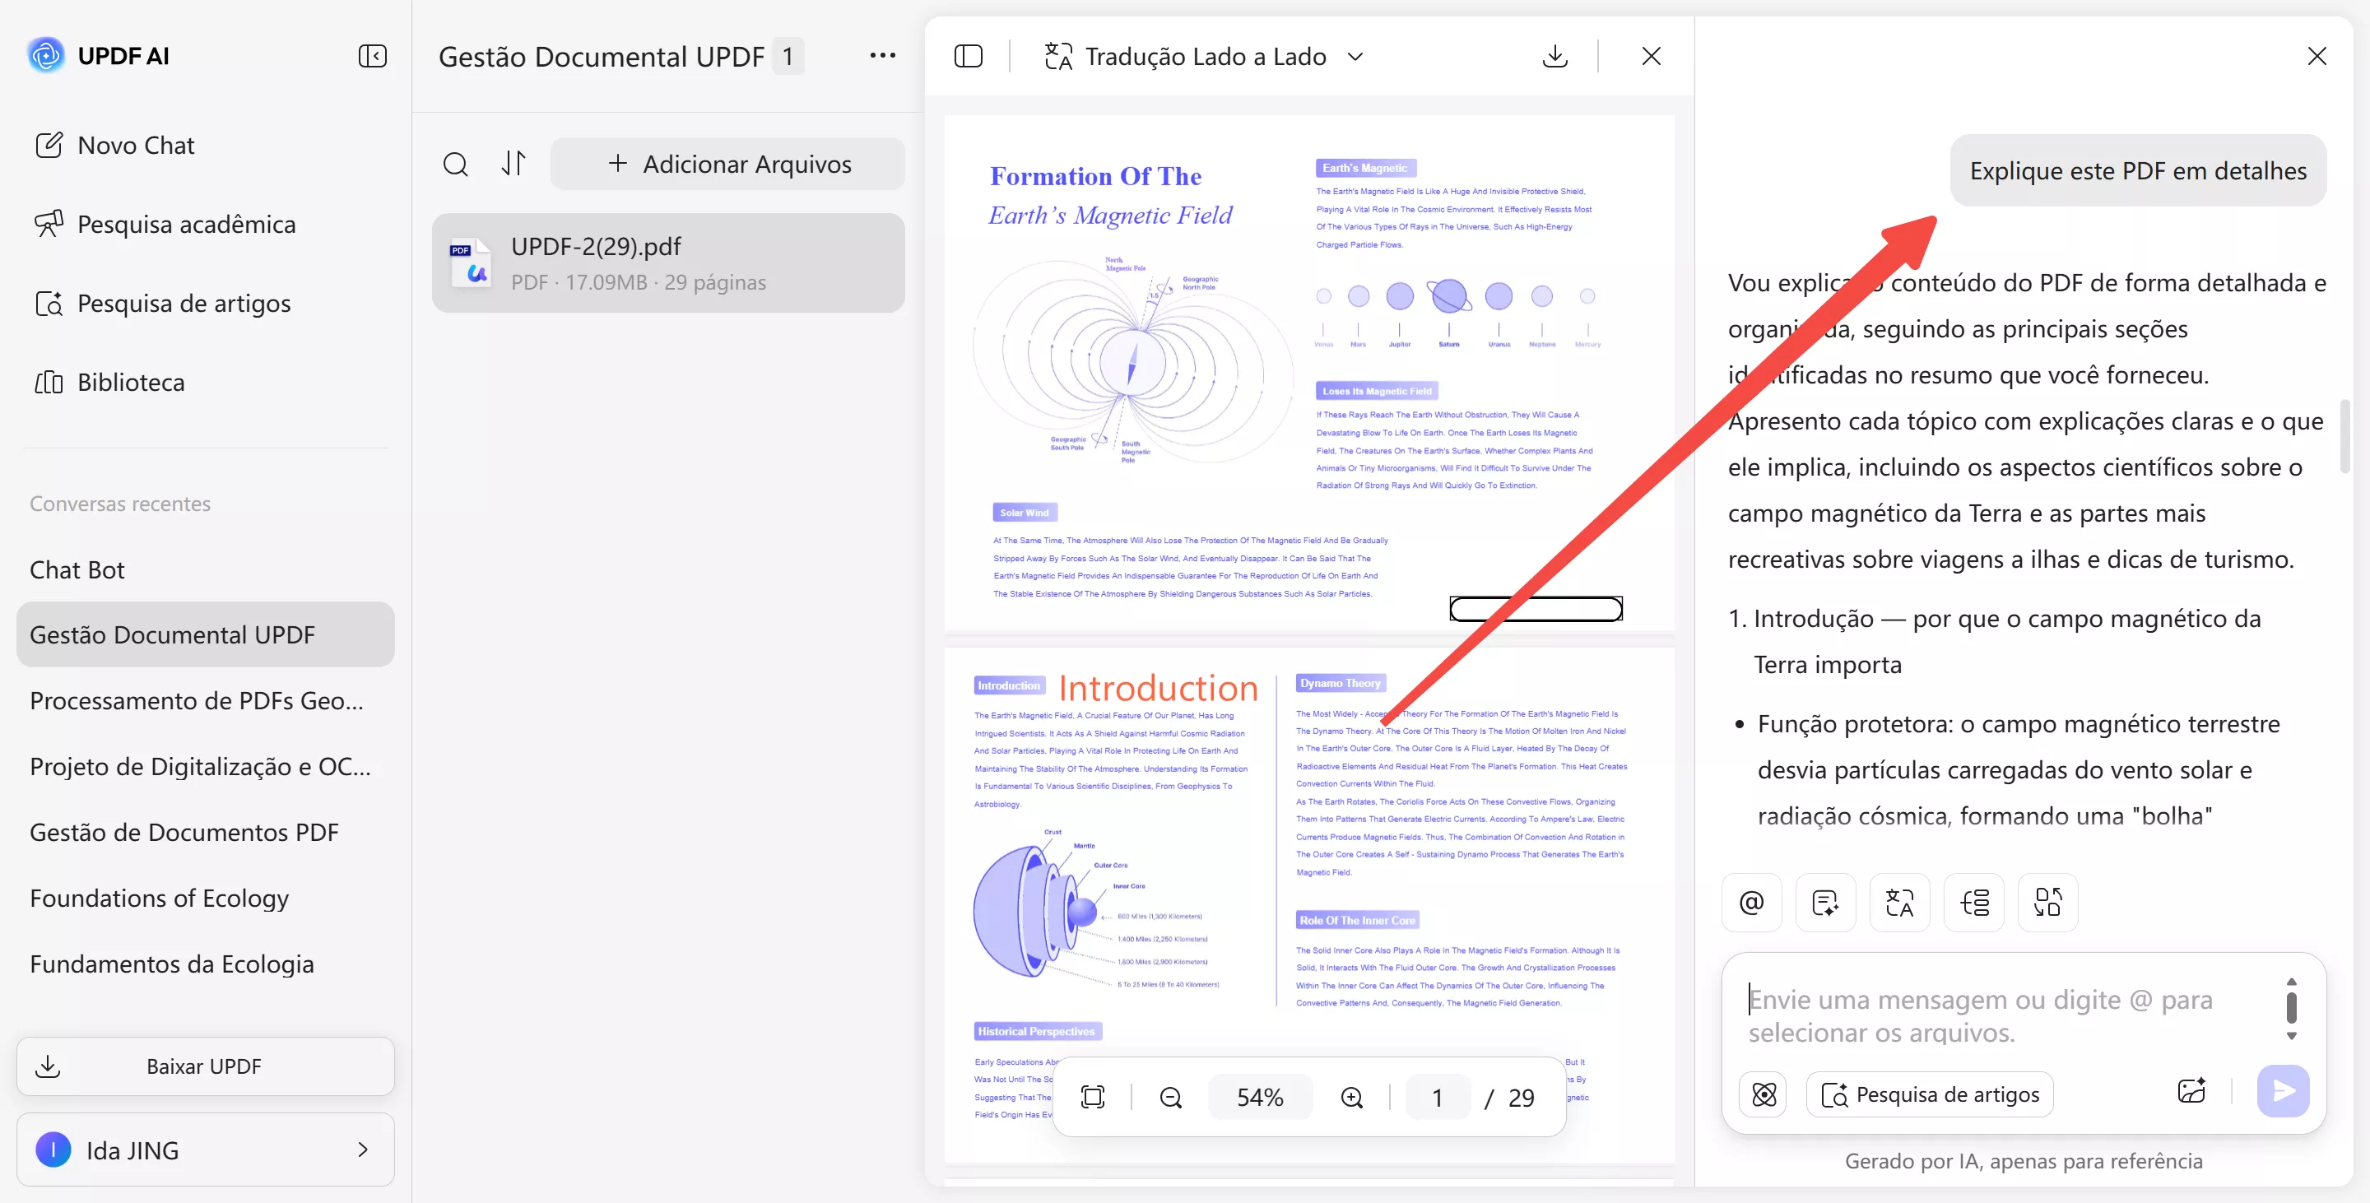Open the three-dot menu for Gestão Documental UPDF
The height and width of the screenshot is (1203, 2370).
[881, 56]
